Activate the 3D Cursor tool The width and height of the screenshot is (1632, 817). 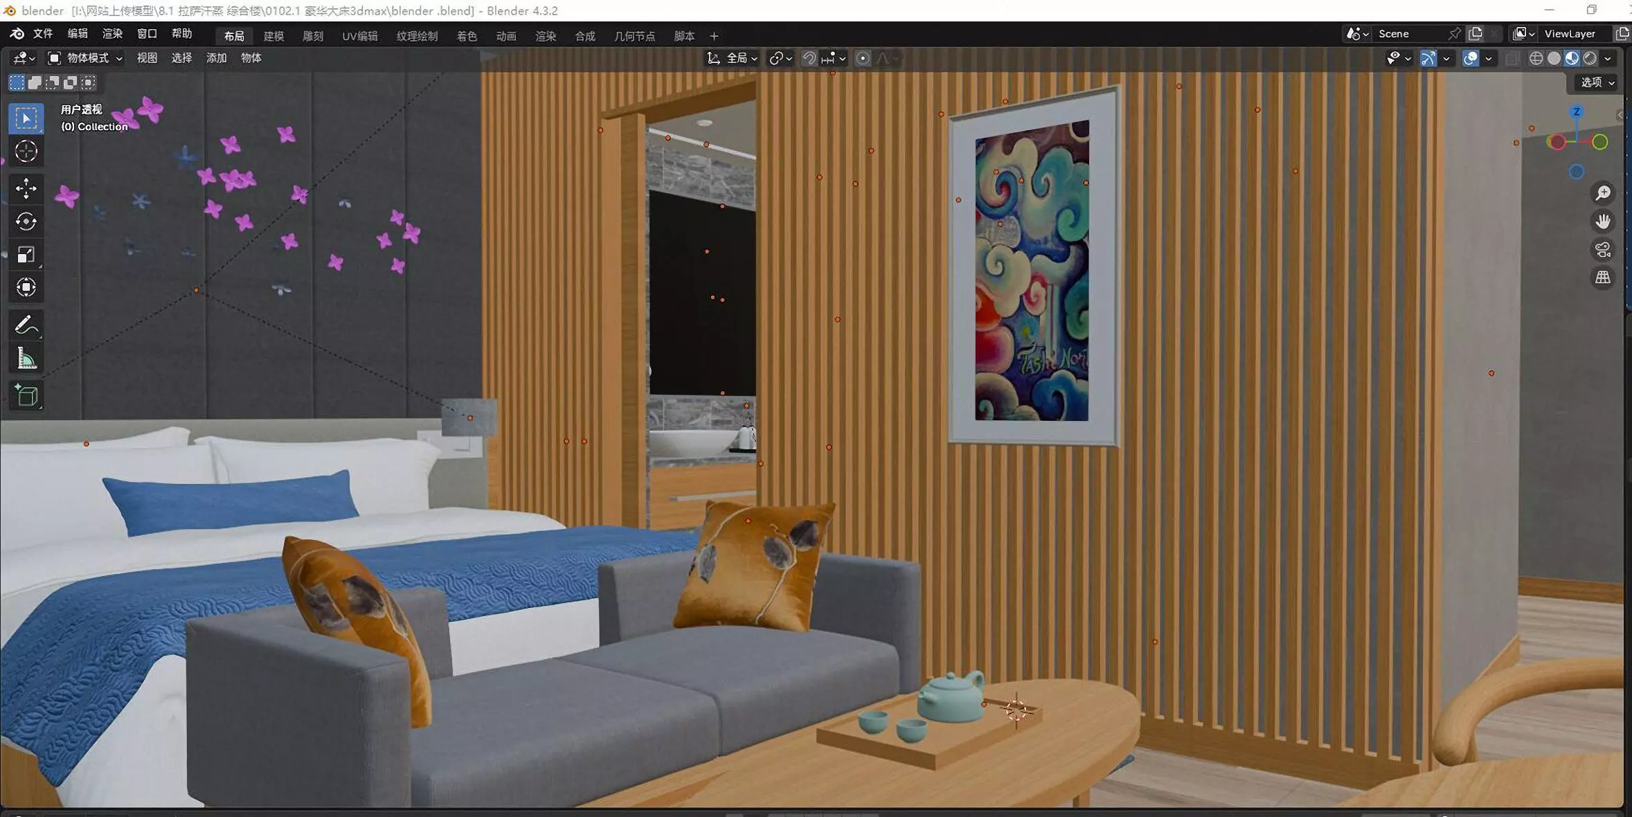click(x=26, y=151)
